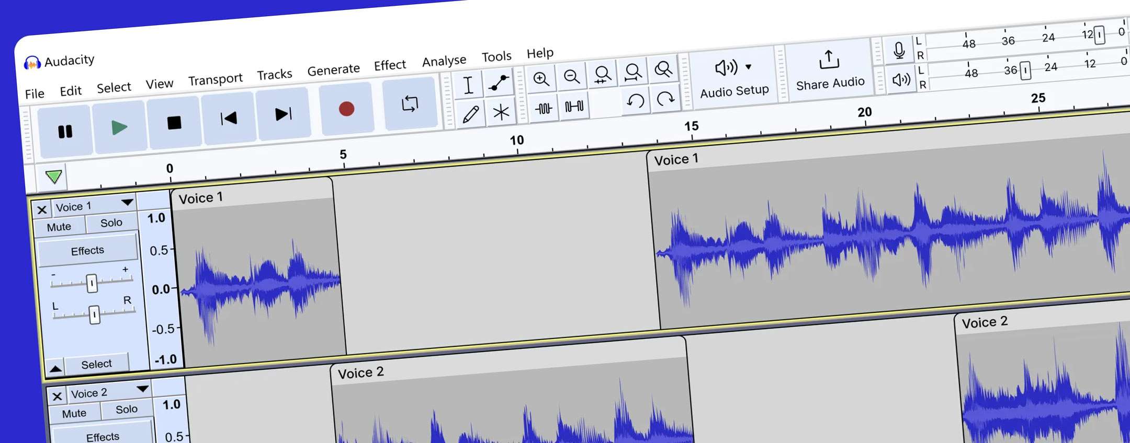The image size is (1130, 443).
Task: Skip to end of project
Action: coord(283,114)
